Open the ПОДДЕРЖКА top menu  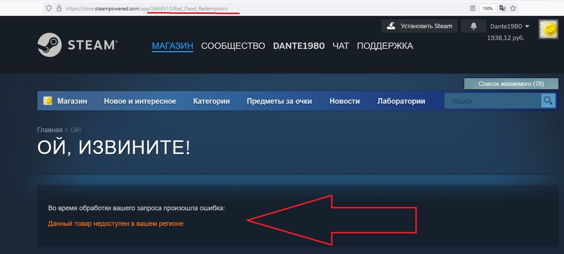point(385,46)
